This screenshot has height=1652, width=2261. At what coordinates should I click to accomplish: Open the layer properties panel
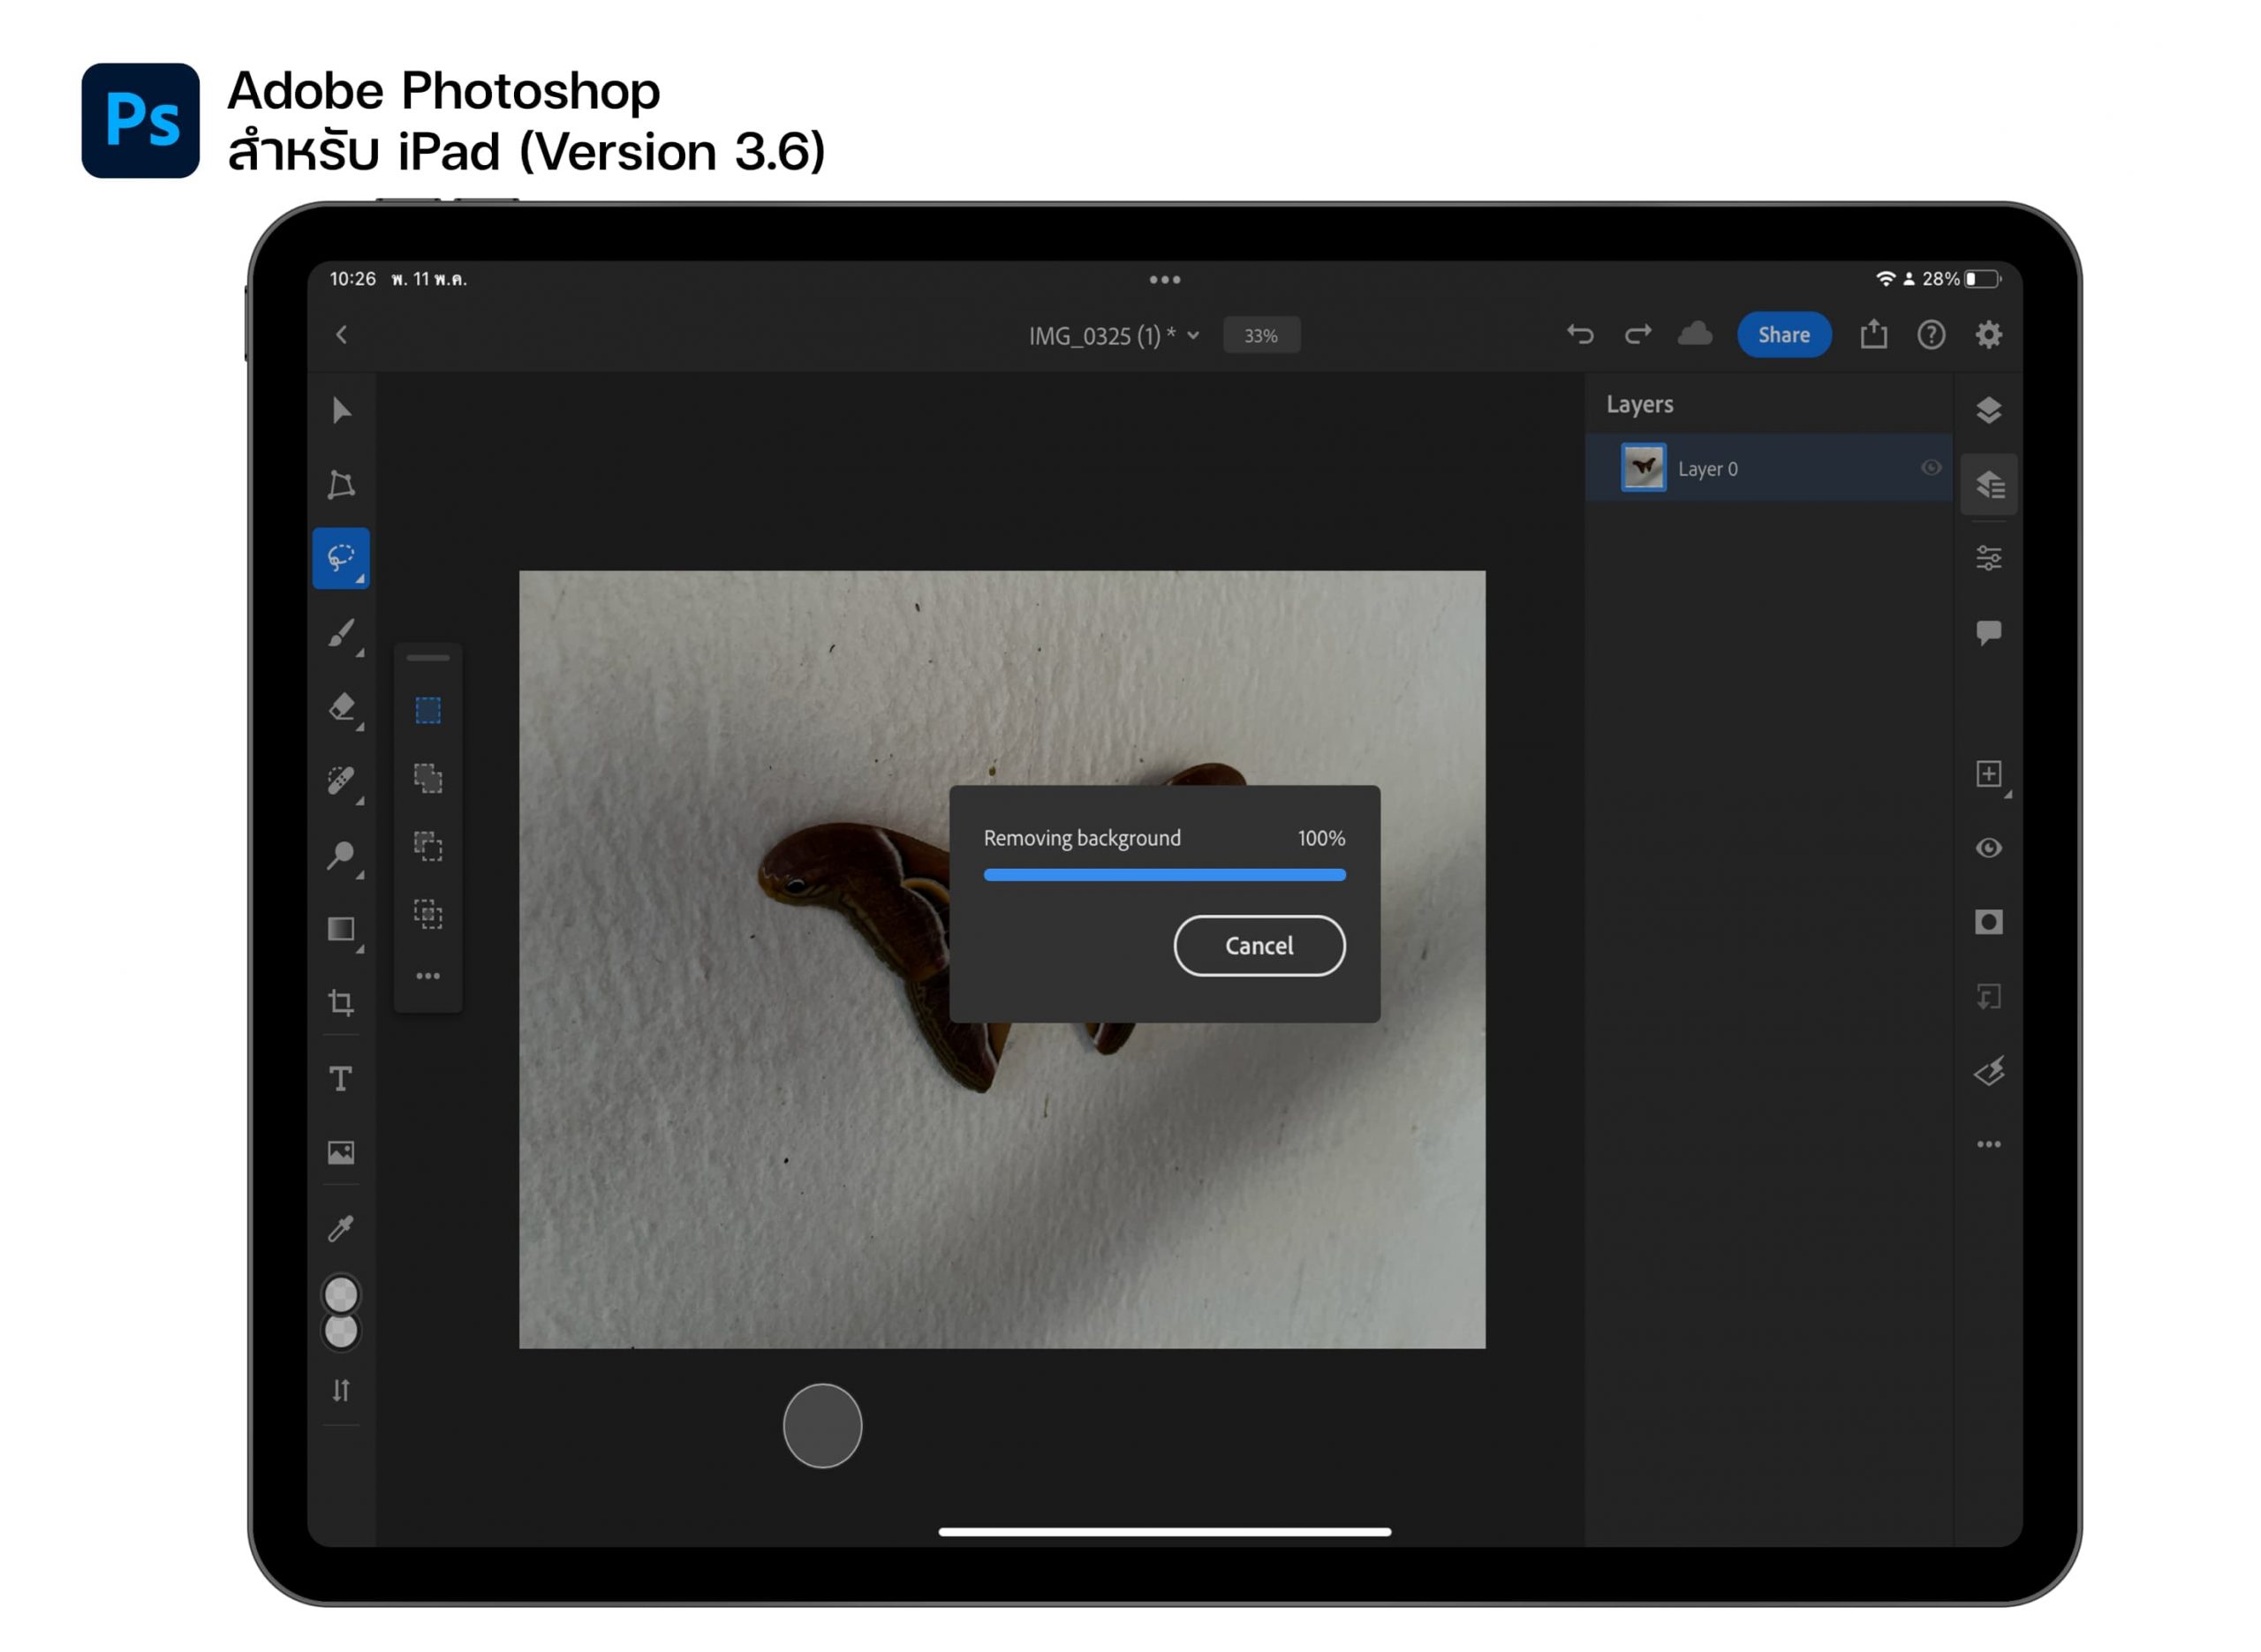tap(1988, 558)
